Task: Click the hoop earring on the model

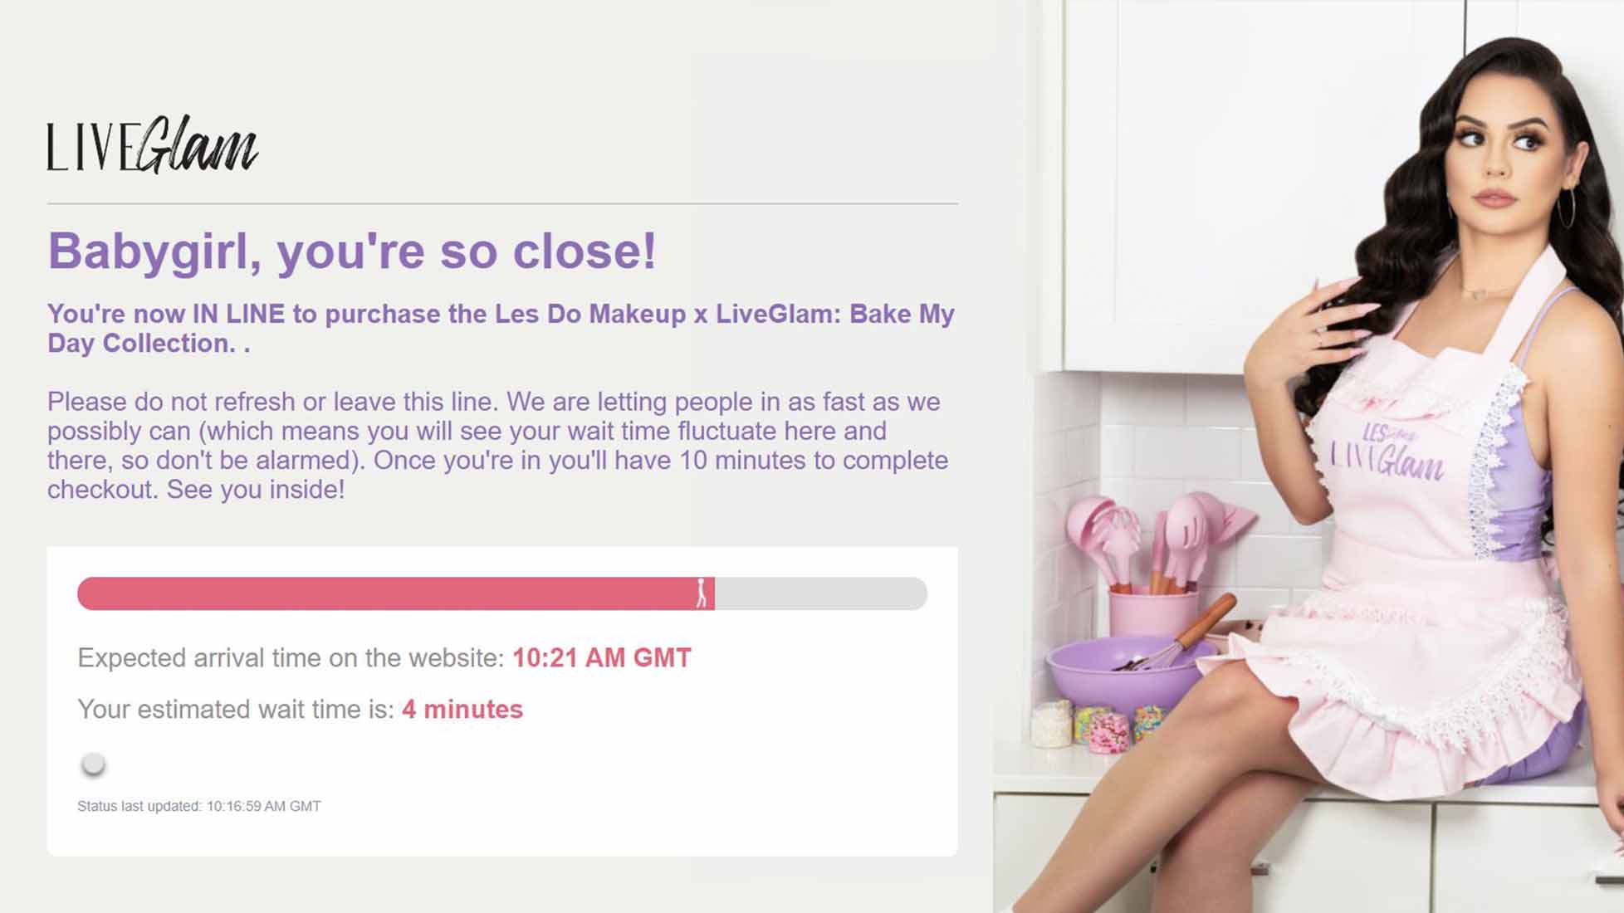Action: (x=1565, y=207)
